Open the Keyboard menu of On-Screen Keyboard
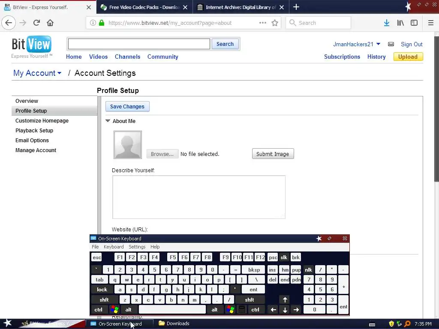Viewport: 439px width, 329px height. pos(114,247)
